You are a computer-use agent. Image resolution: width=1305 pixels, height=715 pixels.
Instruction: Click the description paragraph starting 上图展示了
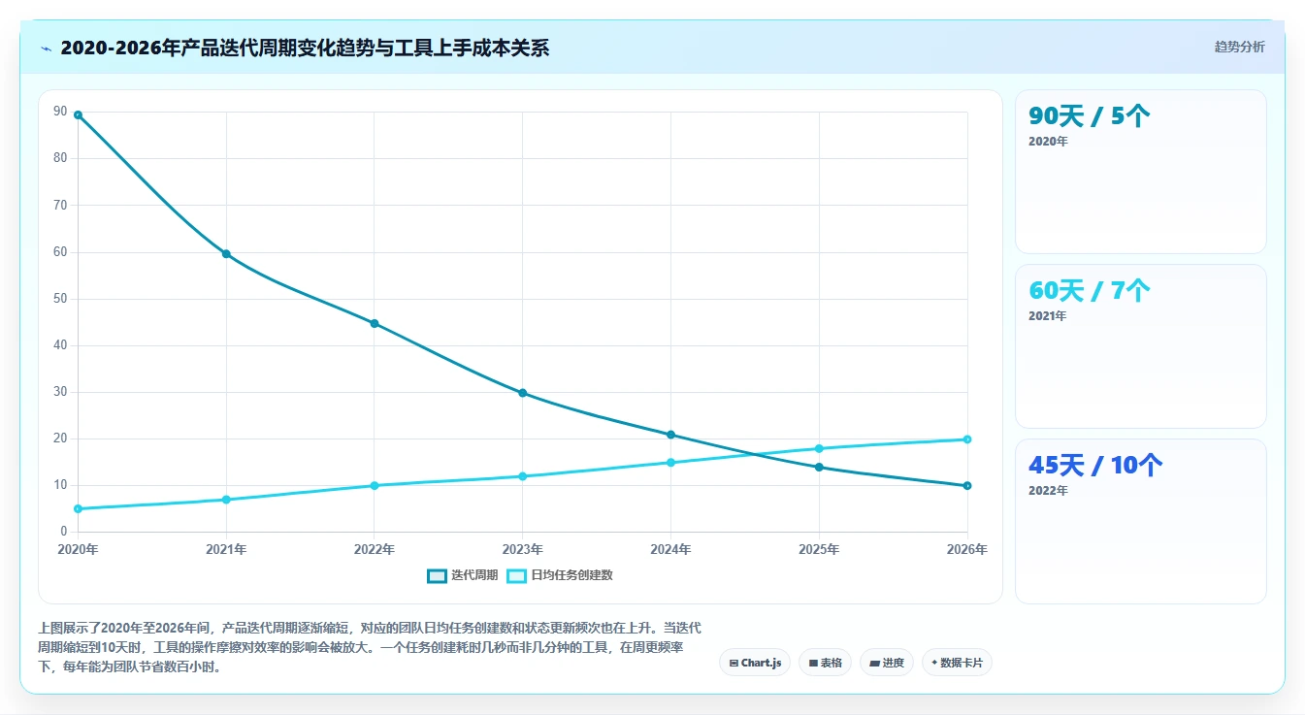coord(369,648)
